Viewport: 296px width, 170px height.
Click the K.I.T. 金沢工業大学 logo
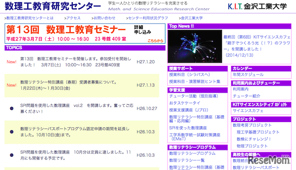tap(257, 7)
